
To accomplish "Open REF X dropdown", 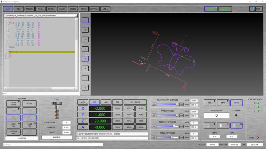I will click(x=129, y=108).
